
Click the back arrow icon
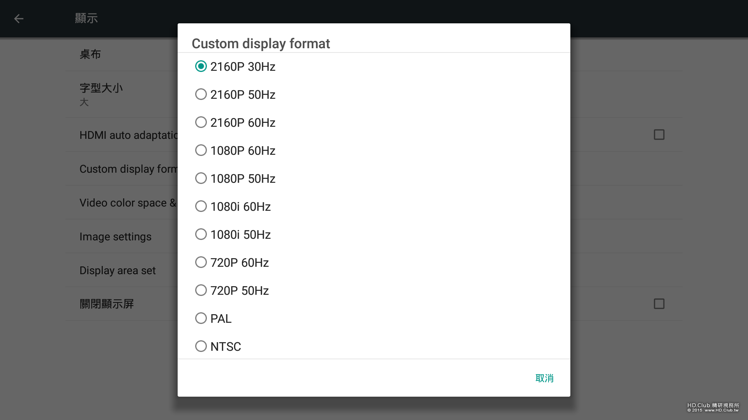tap(19, 19)
